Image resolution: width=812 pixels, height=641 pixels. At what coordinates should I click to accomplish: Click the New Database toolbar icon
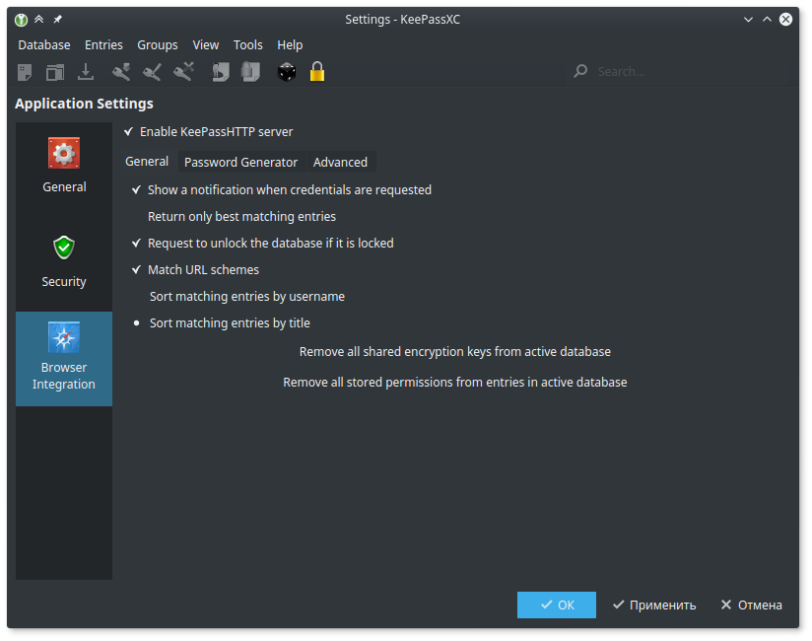[26, 72]
